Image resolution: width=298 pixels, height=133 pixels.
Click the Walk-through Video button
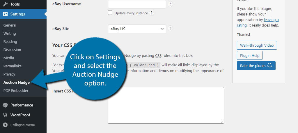[x=257, y=45]
